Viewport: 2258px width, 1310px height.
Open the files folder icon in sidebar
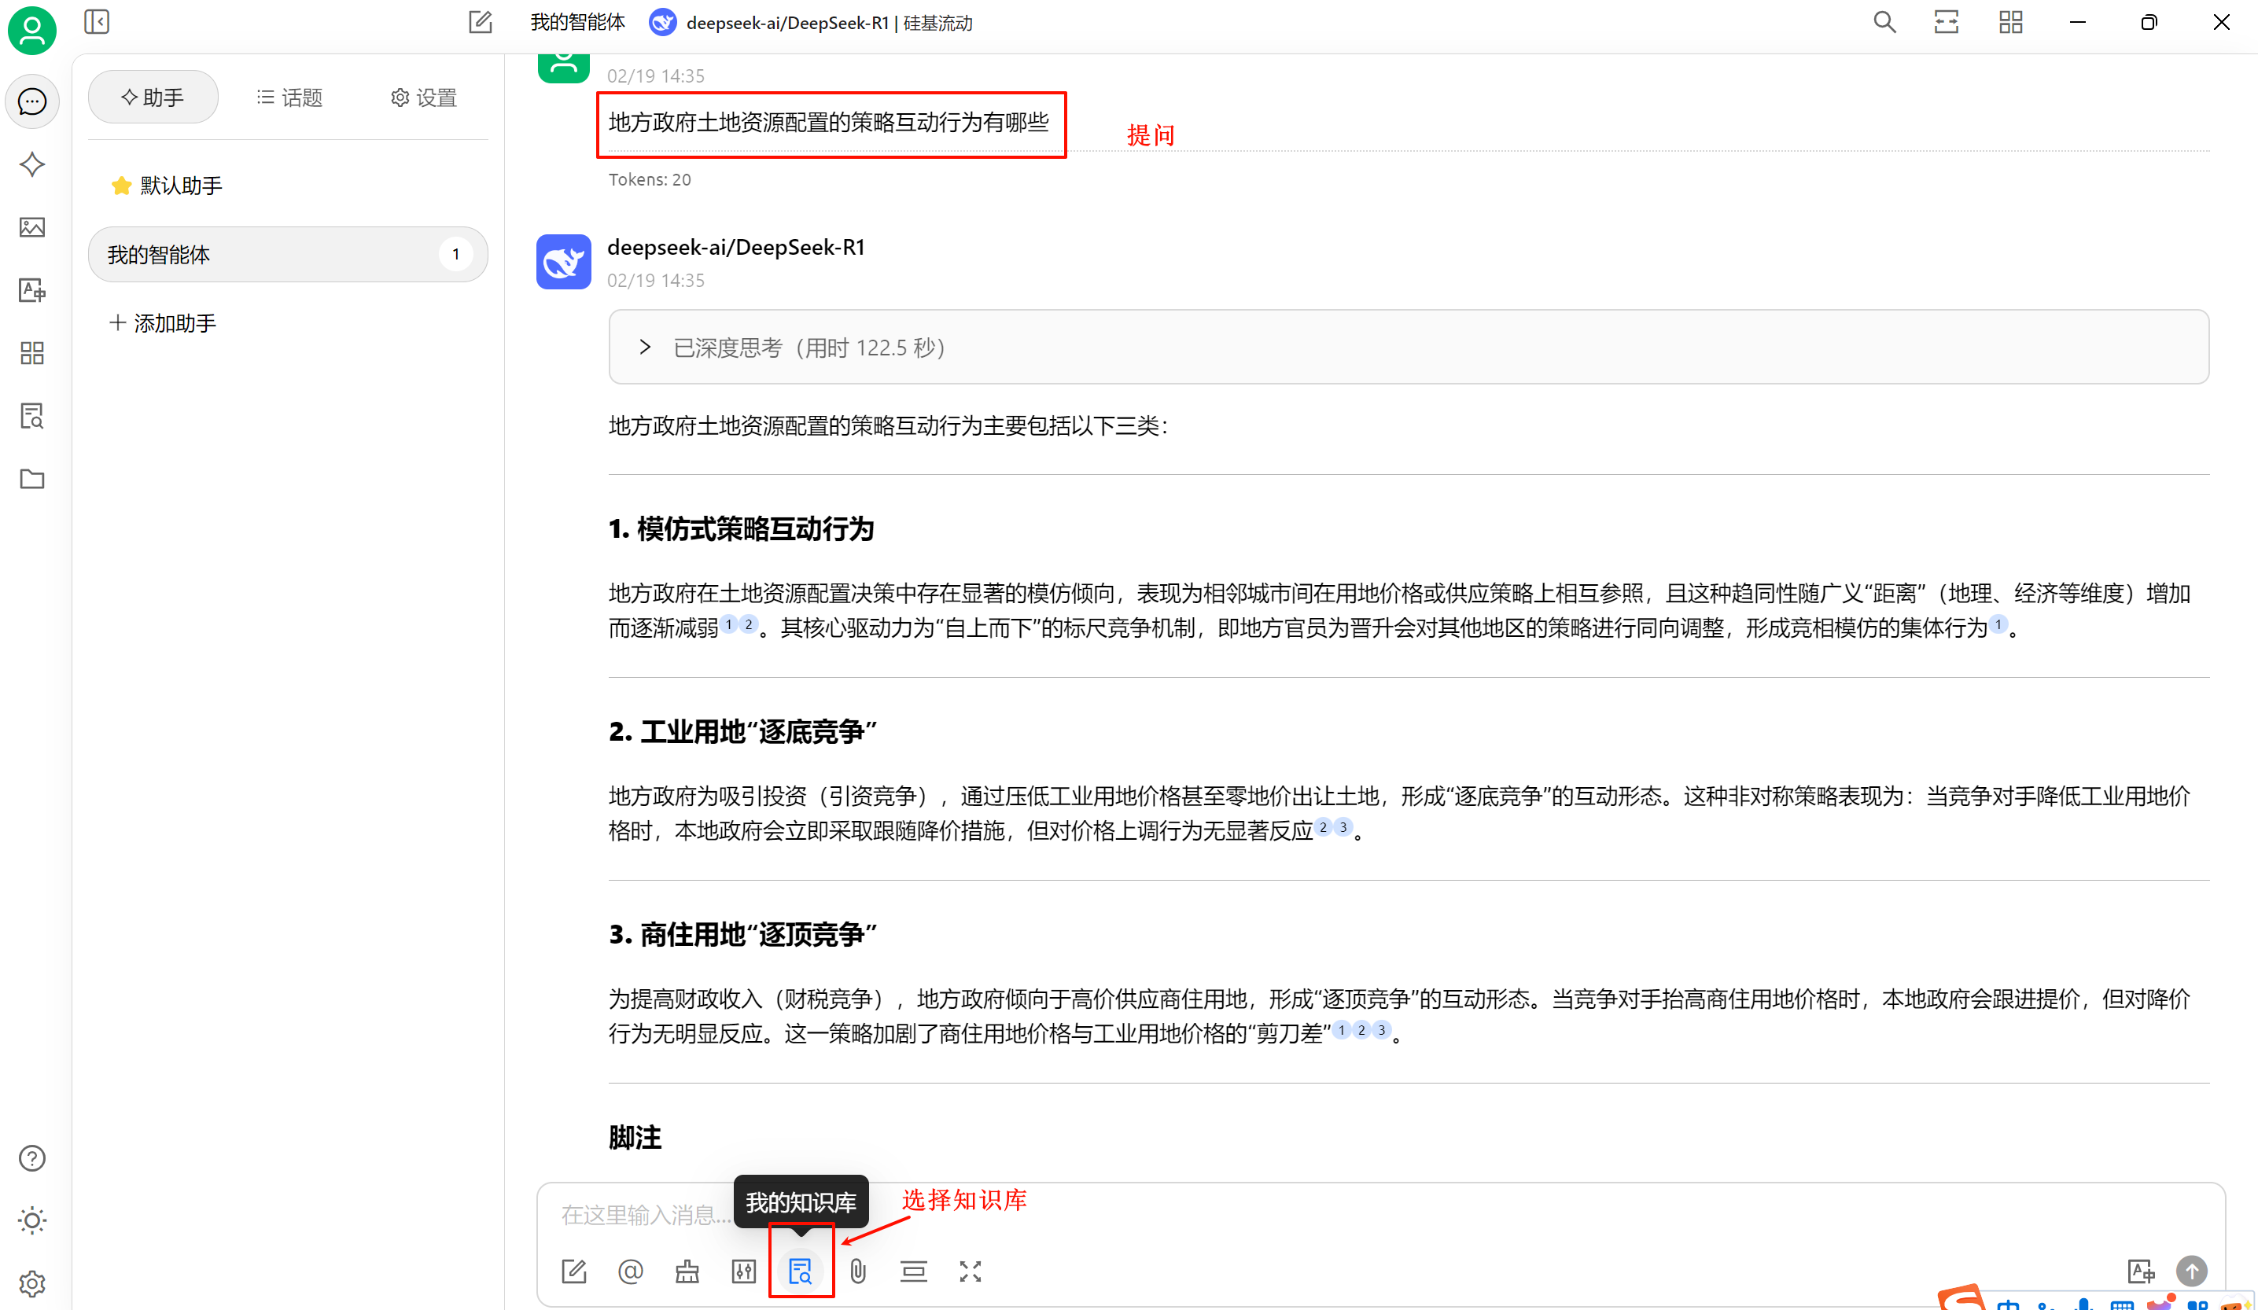coord(32,479)
